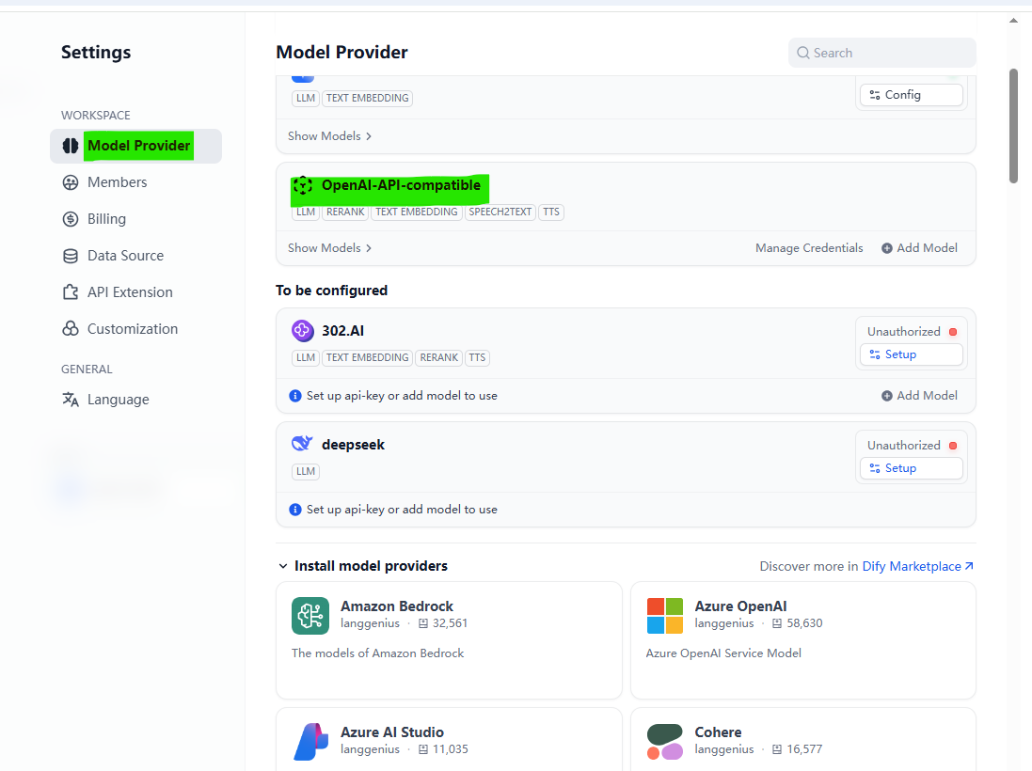The height and width of the screenshot is (771, 1032).
Task: Click the scrollbar up arrow
Action: coord(1013,21)
